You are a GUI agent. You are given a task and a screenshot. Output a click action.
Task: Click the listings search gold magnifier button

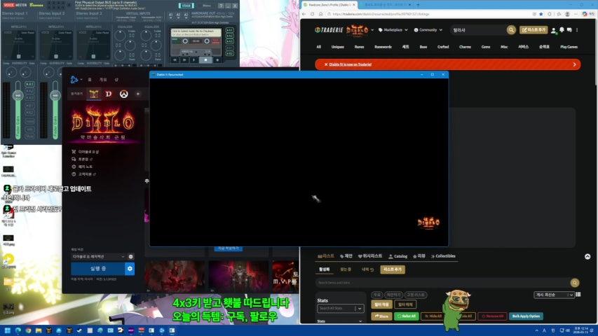coord(575,283)
